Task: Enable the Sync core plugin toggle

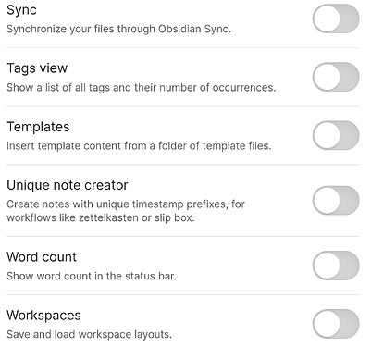Action: 336,19
